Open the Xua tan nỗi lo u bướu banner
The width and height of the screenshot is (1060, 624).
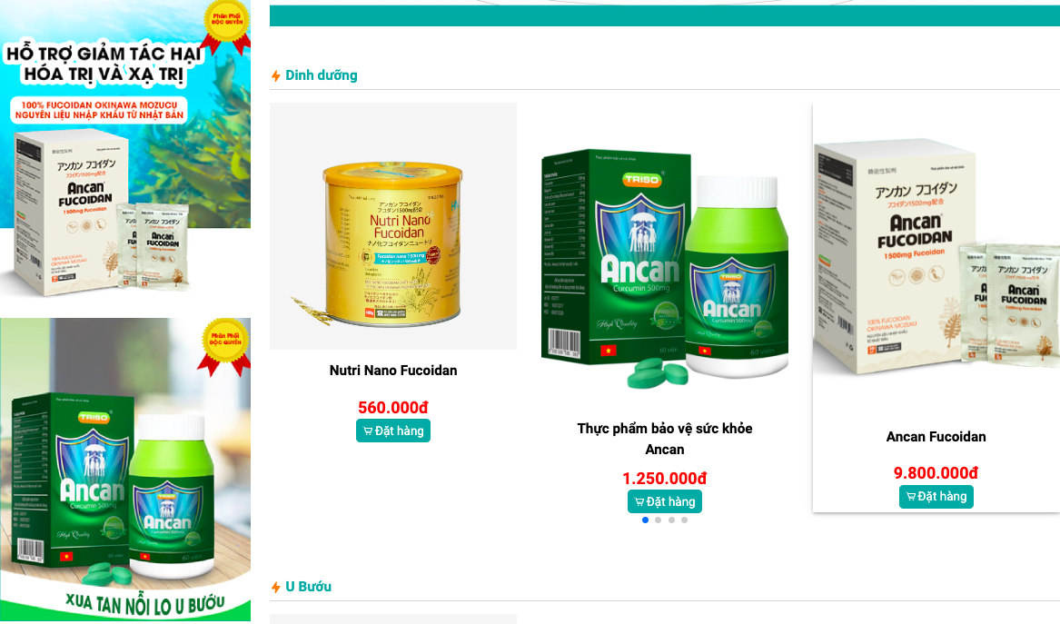(125, 470)
